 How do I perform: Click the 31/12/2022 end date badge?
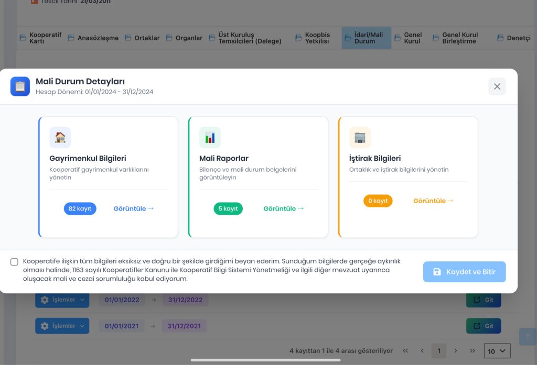185,300
